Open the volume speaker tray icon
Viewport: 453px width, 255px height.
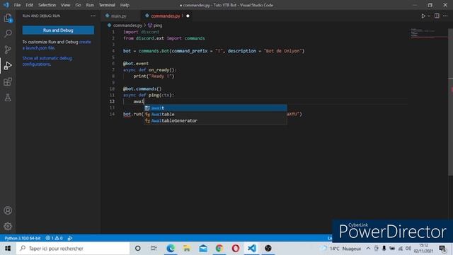coord(408,249)
